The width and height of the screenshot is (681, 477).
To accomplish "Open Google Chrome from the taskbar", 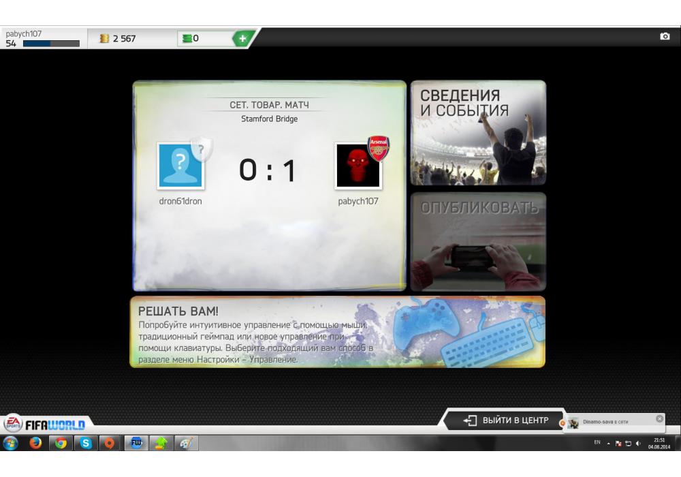I will point(61,443).
